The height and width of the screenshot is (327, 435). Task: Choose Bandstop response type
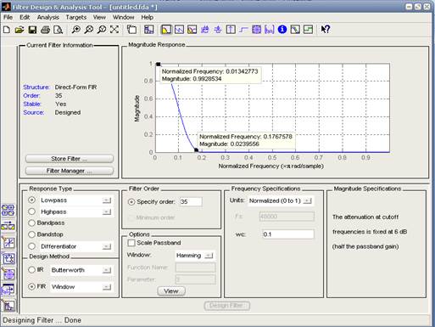32,234
